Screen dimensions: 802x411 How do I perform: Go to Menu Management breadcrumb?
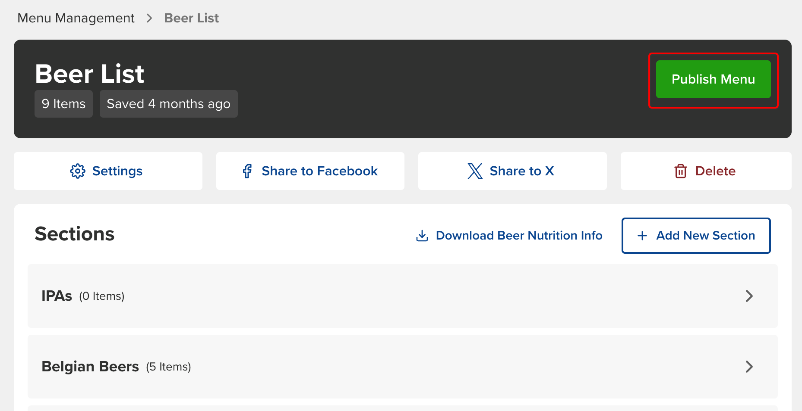click(76, 18)
